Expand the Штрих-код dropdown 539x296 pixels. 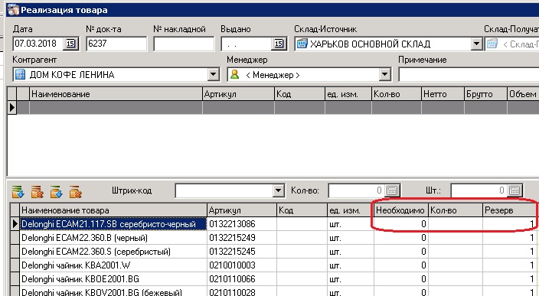click(278, 190)
